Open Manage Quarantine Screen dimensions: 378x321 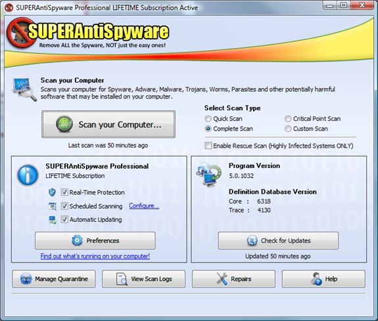tap(54, 279)
